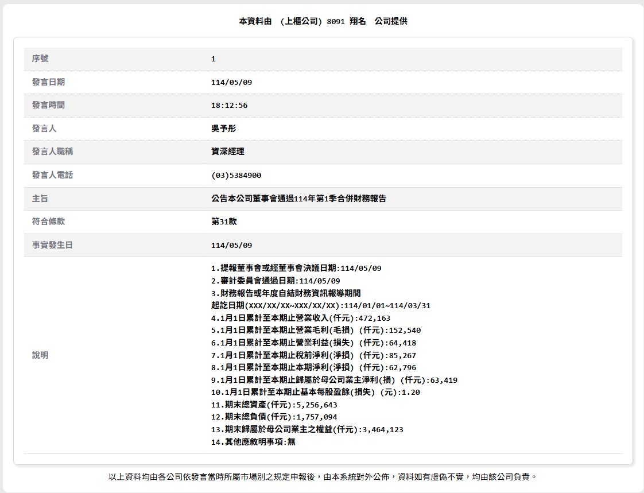The height and width of the screenshot is (493, 644).
Task: Click the announcement date '114/05/09' beside 發言日期
Action: click(232, 82)
